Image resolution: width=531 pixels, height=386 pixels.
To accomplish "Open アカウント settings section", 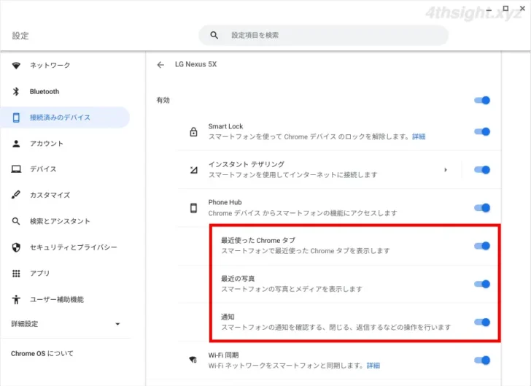I will [47, 144].
